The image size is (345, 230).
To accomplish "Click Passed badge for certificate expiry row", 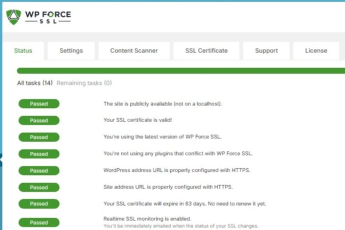I will (39, 204).
